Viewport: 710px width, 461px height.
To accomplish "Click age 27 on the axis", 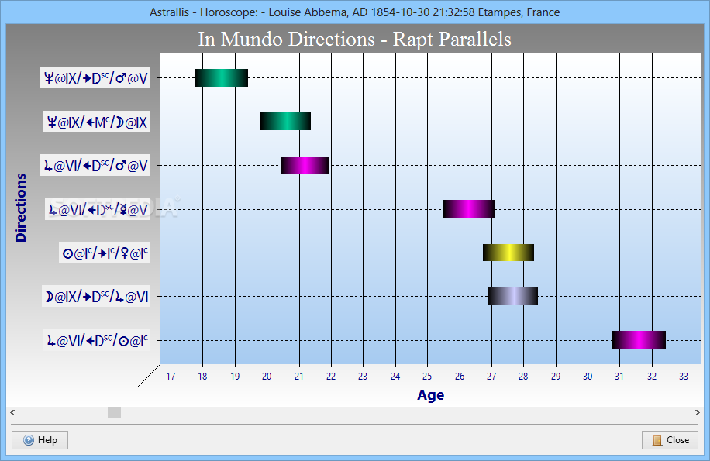I will tap(491, 377).
